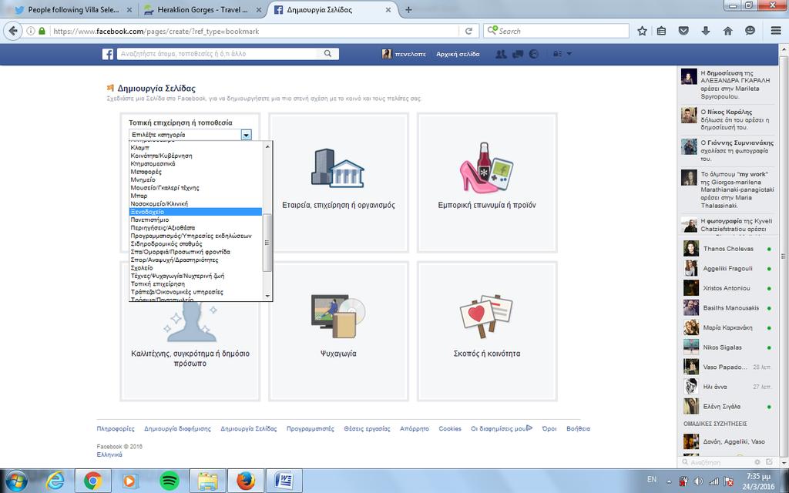Open Πληροφορίες footer link
This screenshot has height=493, width=789.
click(x=116, y=428)
